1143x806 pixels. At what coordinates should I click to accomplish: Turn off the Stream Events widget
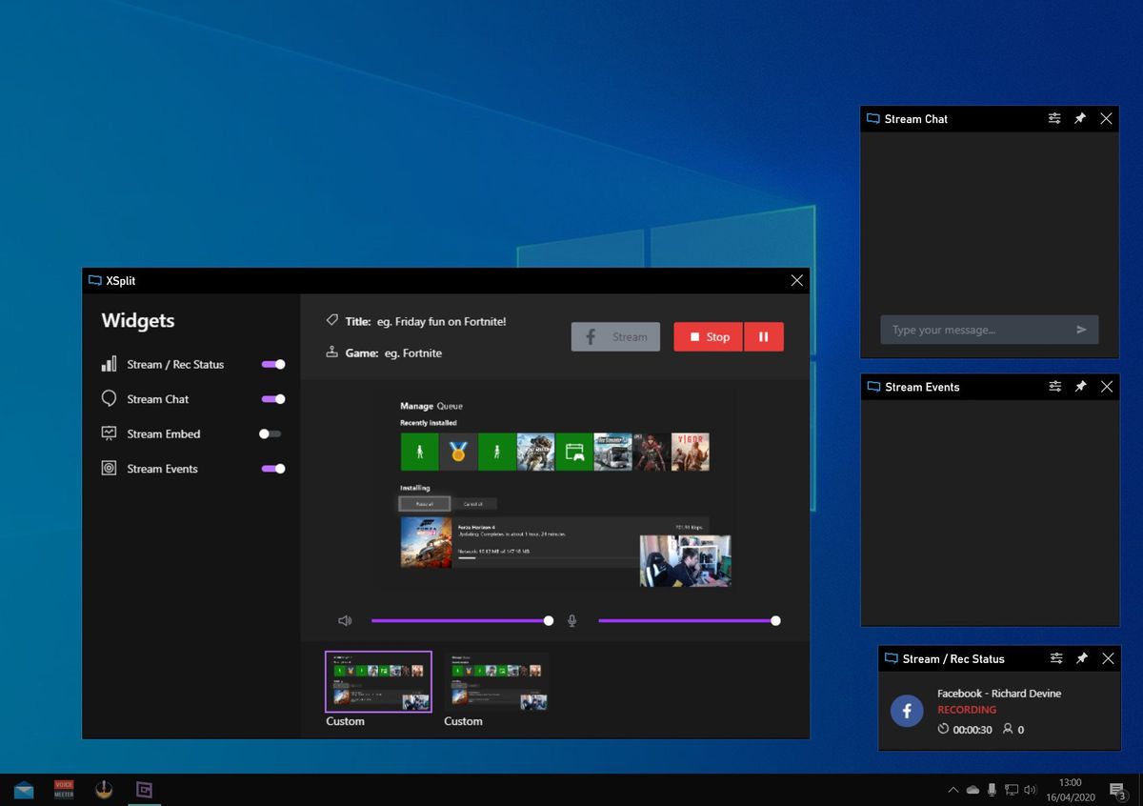[273, 468]
